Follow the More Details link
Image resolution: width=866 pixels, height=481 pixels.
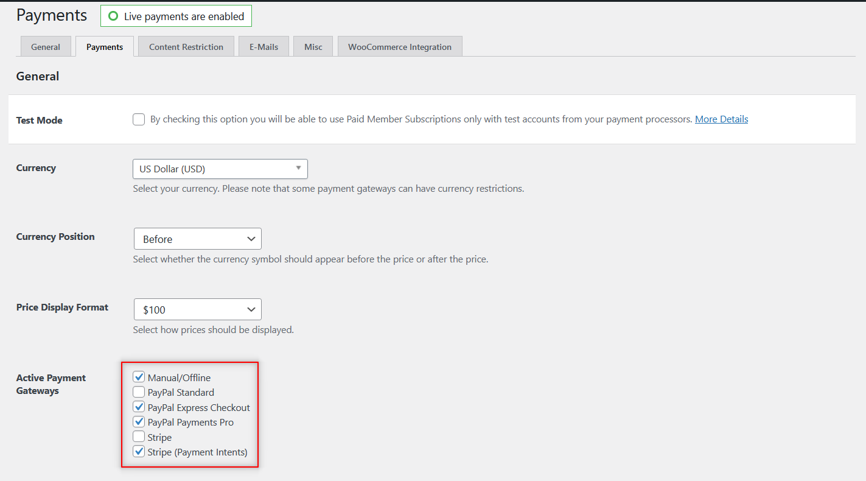click(x=721, y=119)
